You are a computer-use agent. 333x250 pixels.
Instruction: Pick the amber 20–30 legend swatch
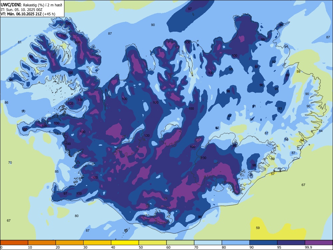coord(70,243)
